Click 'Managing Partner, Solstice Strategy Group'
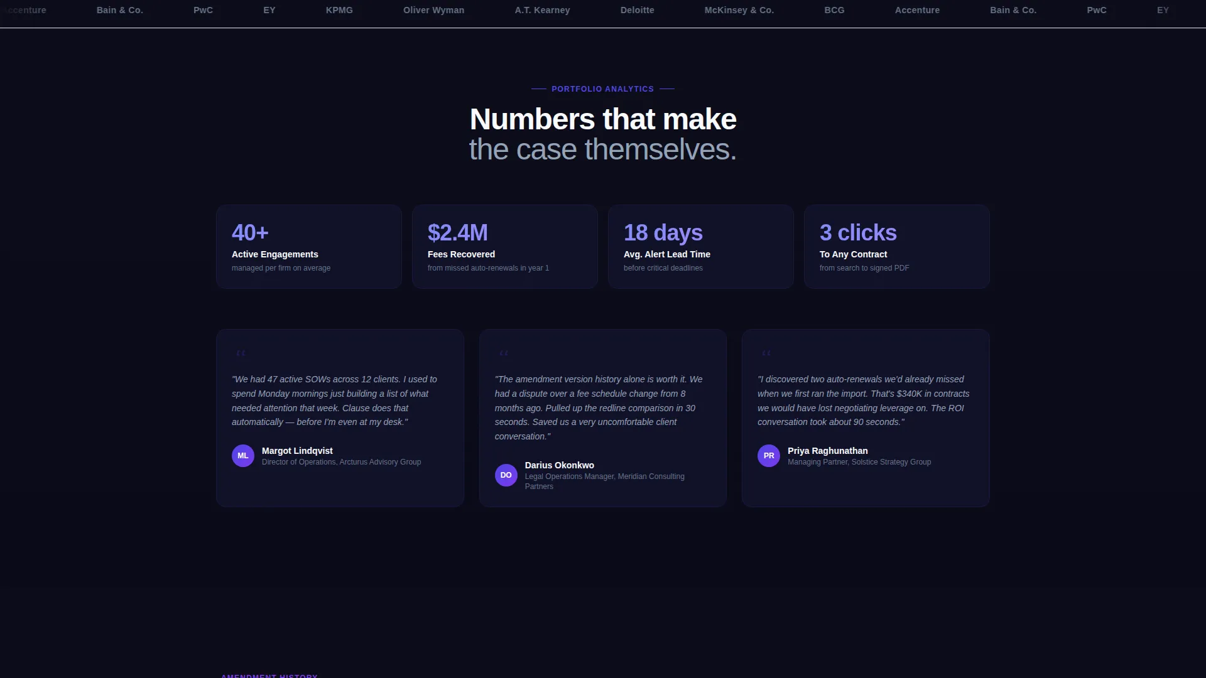1206x678 pixels. click(859, 462)
